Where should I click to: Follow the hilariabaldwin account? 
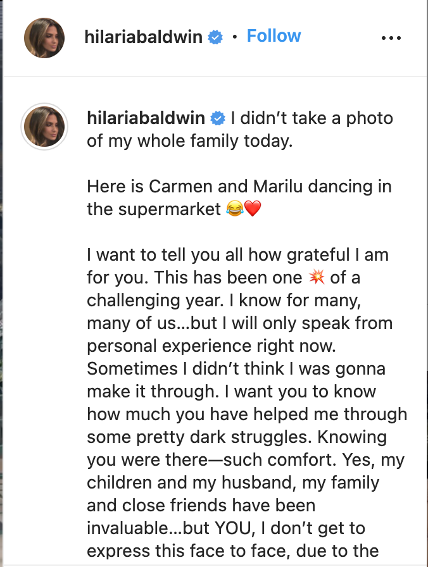274,36
